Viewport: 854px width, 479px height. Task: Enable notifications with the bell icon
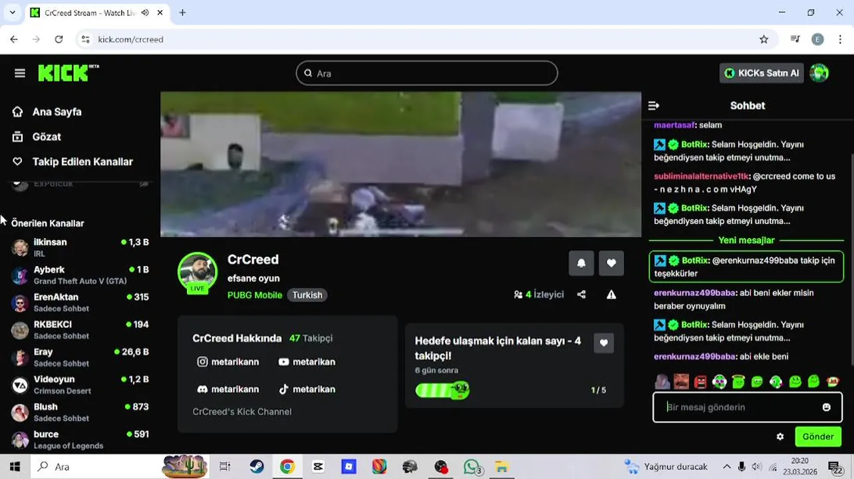pos(581,263)
